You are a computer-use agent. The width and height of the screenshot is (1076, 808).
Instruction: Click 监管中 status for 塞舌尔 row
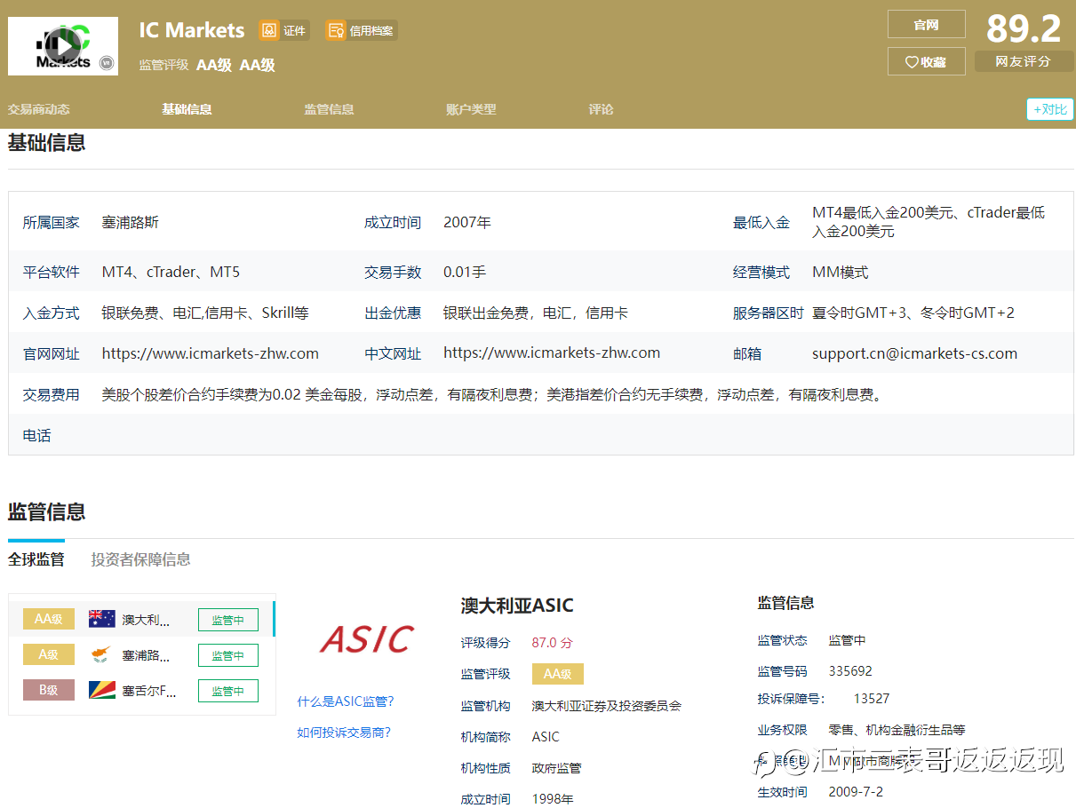(227, 691)
